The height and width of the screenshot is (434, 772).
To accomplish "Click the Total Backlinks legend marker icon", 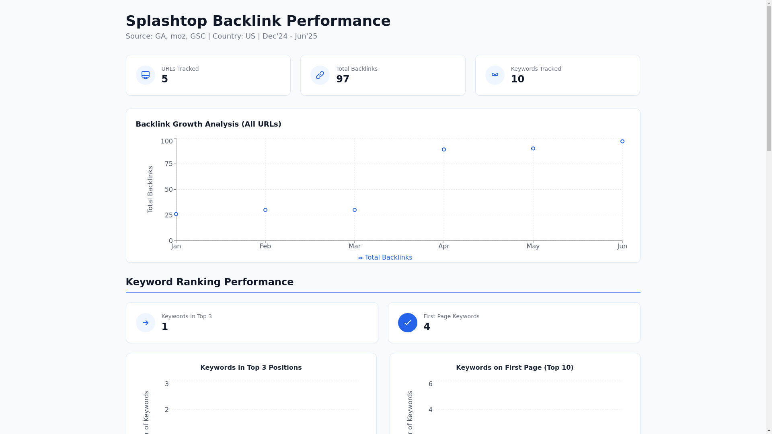I will (x=361, y=258).
